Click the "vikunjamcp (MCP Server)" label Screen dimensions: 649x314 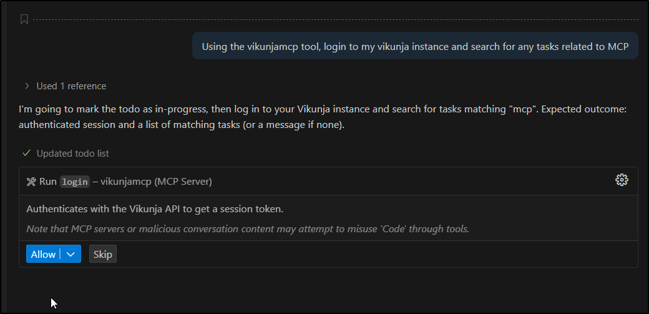(x=156, y=182)
